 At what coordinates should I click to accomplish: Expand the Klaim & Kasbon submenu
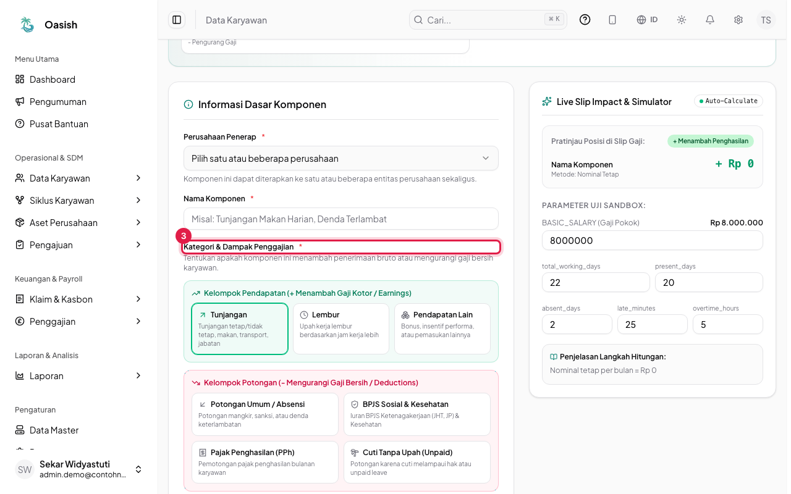tap(79, 299)
